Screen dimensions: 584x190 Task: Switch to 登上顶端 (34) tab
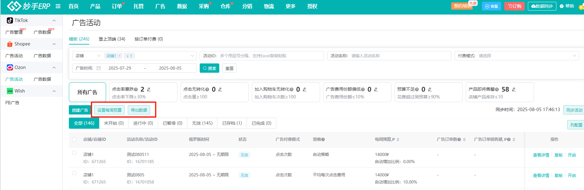click(x=112, y=39)
